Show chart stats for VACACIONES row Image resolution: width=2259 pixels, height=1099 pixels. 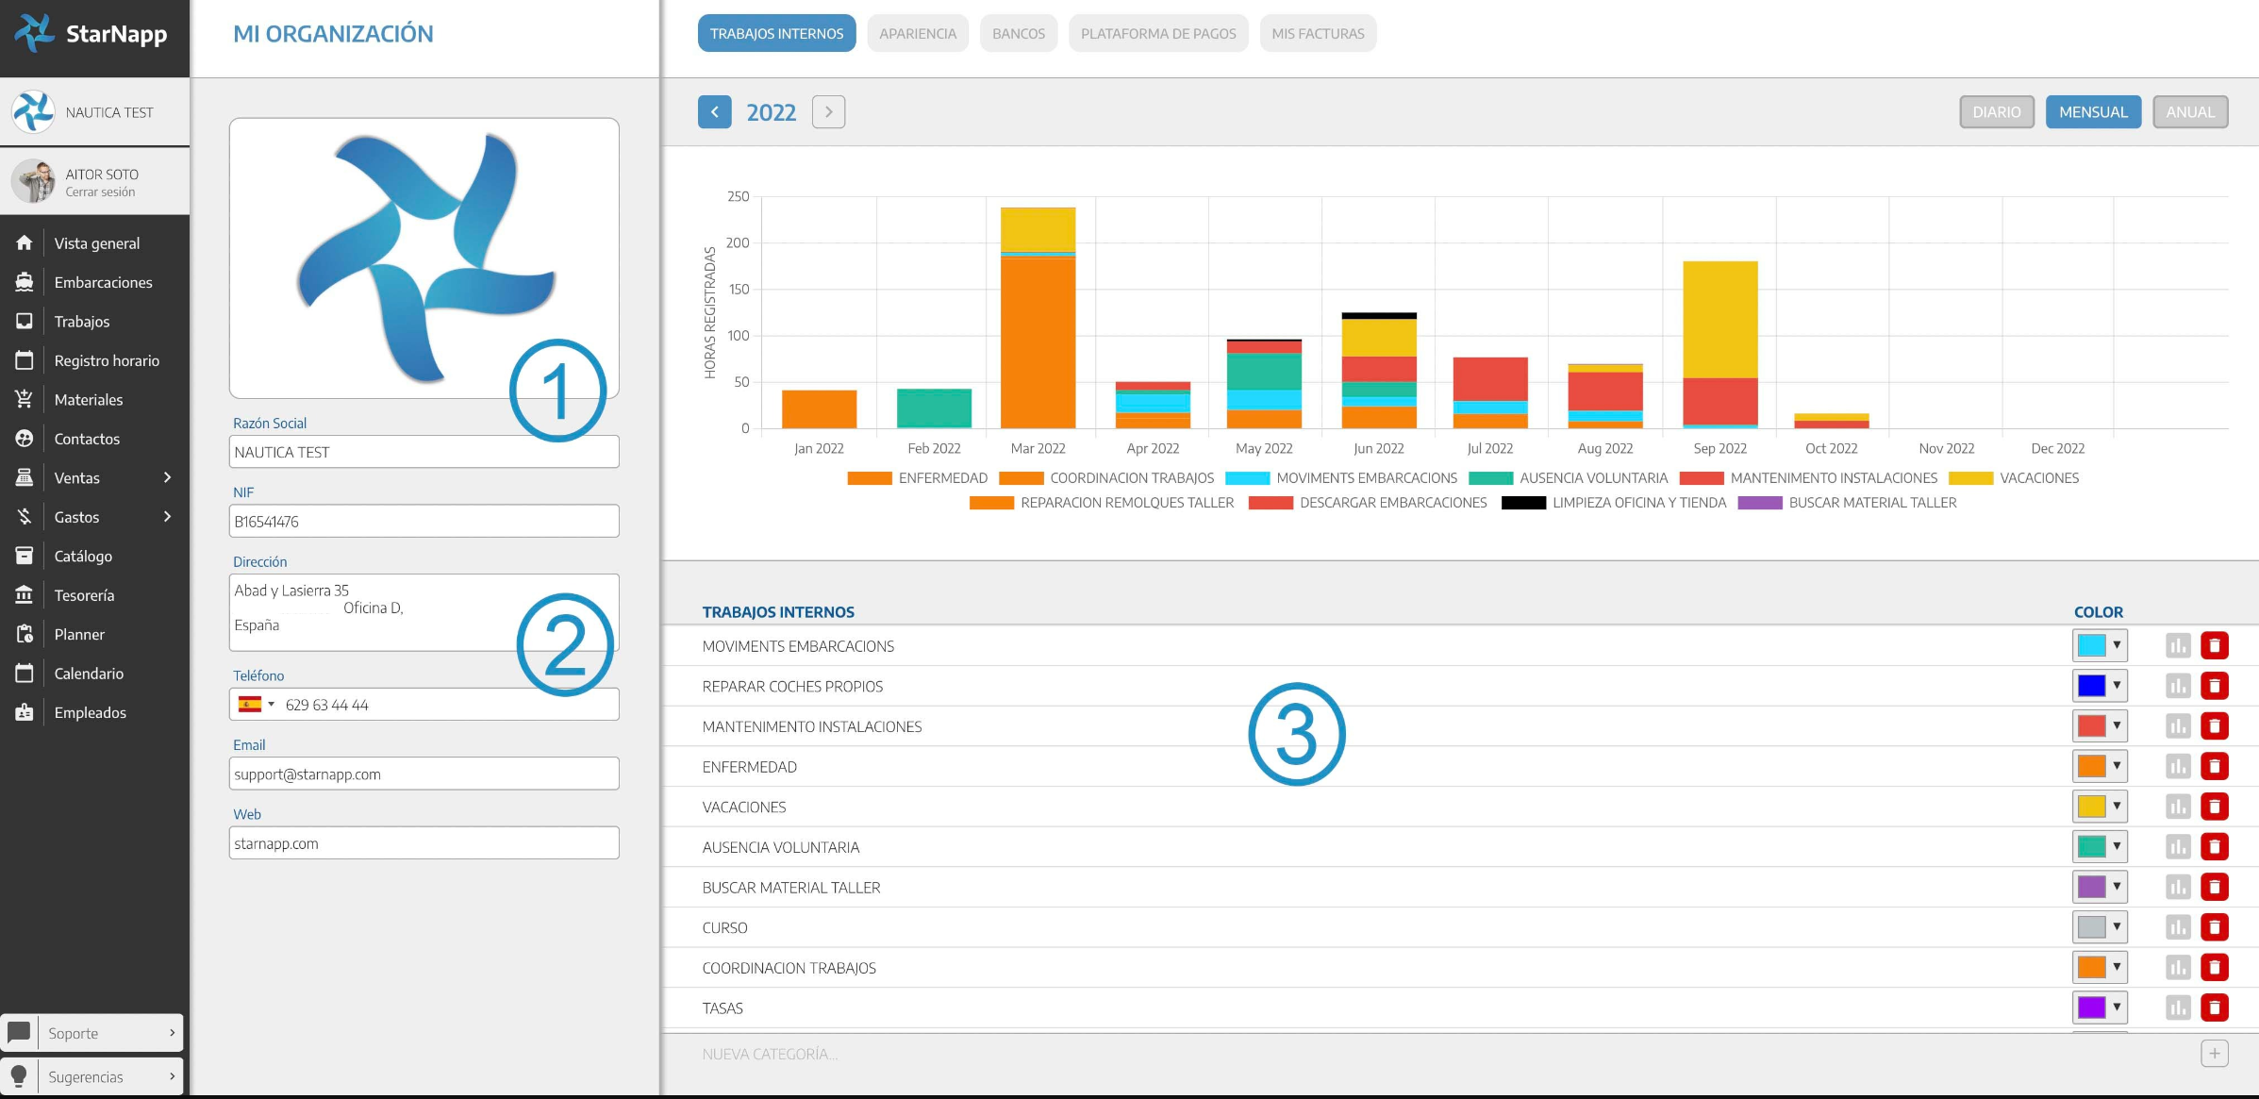click(x=2177, y=807)
